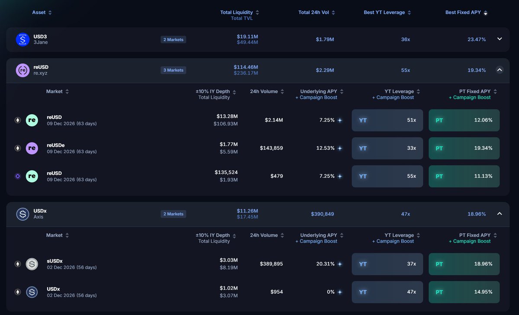Click the purple reUSDe token icon
The height and width of the screenshot is (315, 519).
[x=32, y=148]
